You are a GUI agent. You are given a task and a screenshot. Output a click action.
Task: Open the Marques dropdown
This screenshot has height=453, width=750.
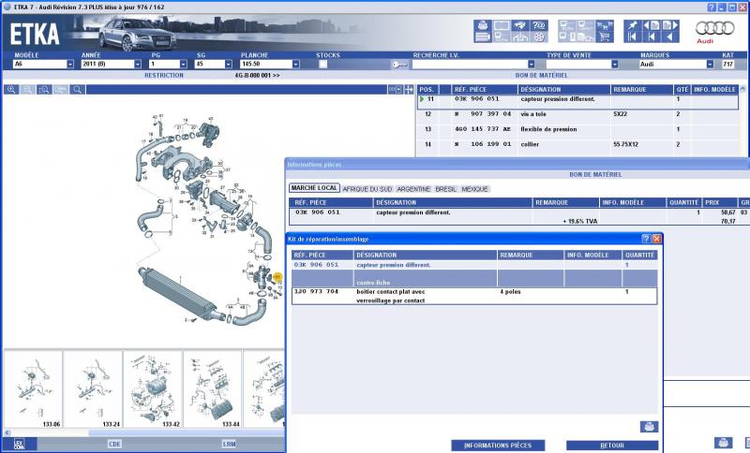click(710, 64)
